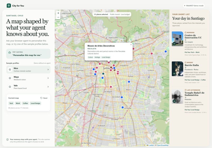Click the Public transit · Low budget label
The width and height of the screenshot is (212, 148).
click(x=120, y=14)
